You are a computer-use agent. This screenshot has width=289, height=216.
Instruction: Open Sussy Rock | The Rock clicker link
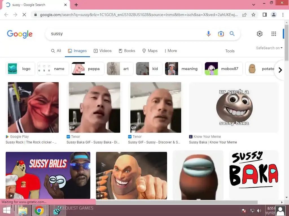tap(31, 142)
